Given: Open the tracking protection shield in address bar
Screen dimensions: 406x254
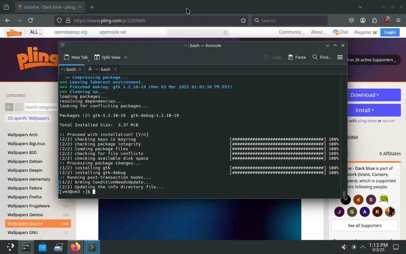Looking at the screenshot, I should [x=59, y=20].
